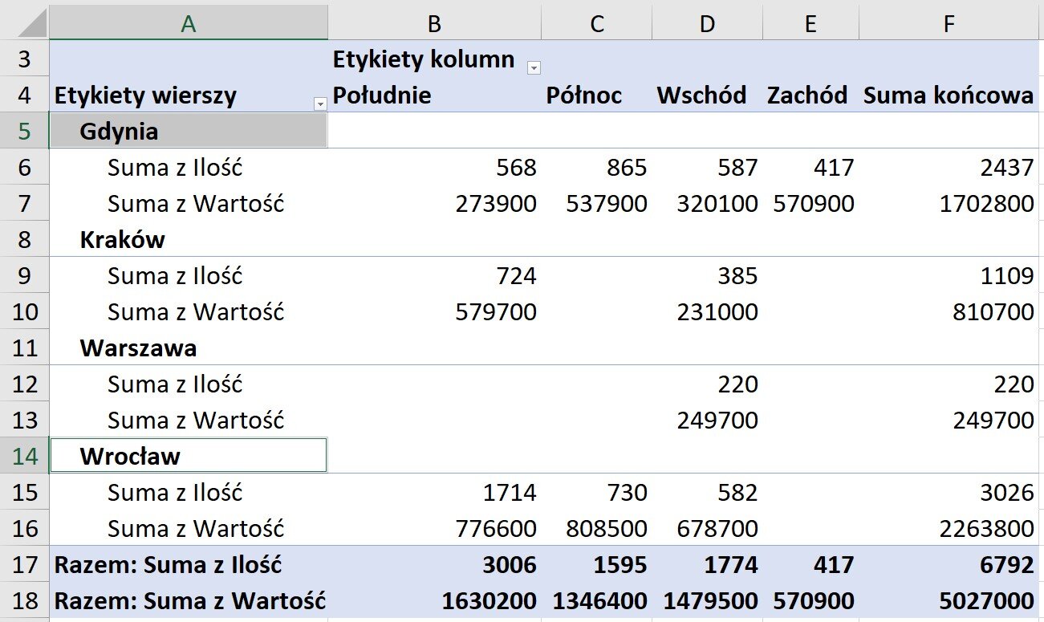Click the Suma z Wartość cell under Gdynia
This screenshot has width=1044, height=622.
click(x=188, y=203)
